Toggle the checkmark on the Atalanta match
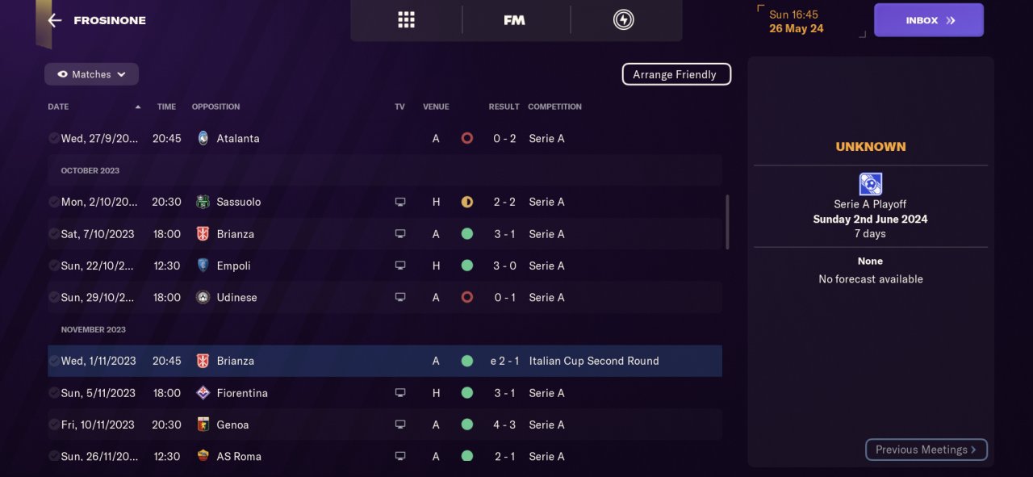Image resolution: width=1033 pixels, height=477 pixels. coord(53,138)
